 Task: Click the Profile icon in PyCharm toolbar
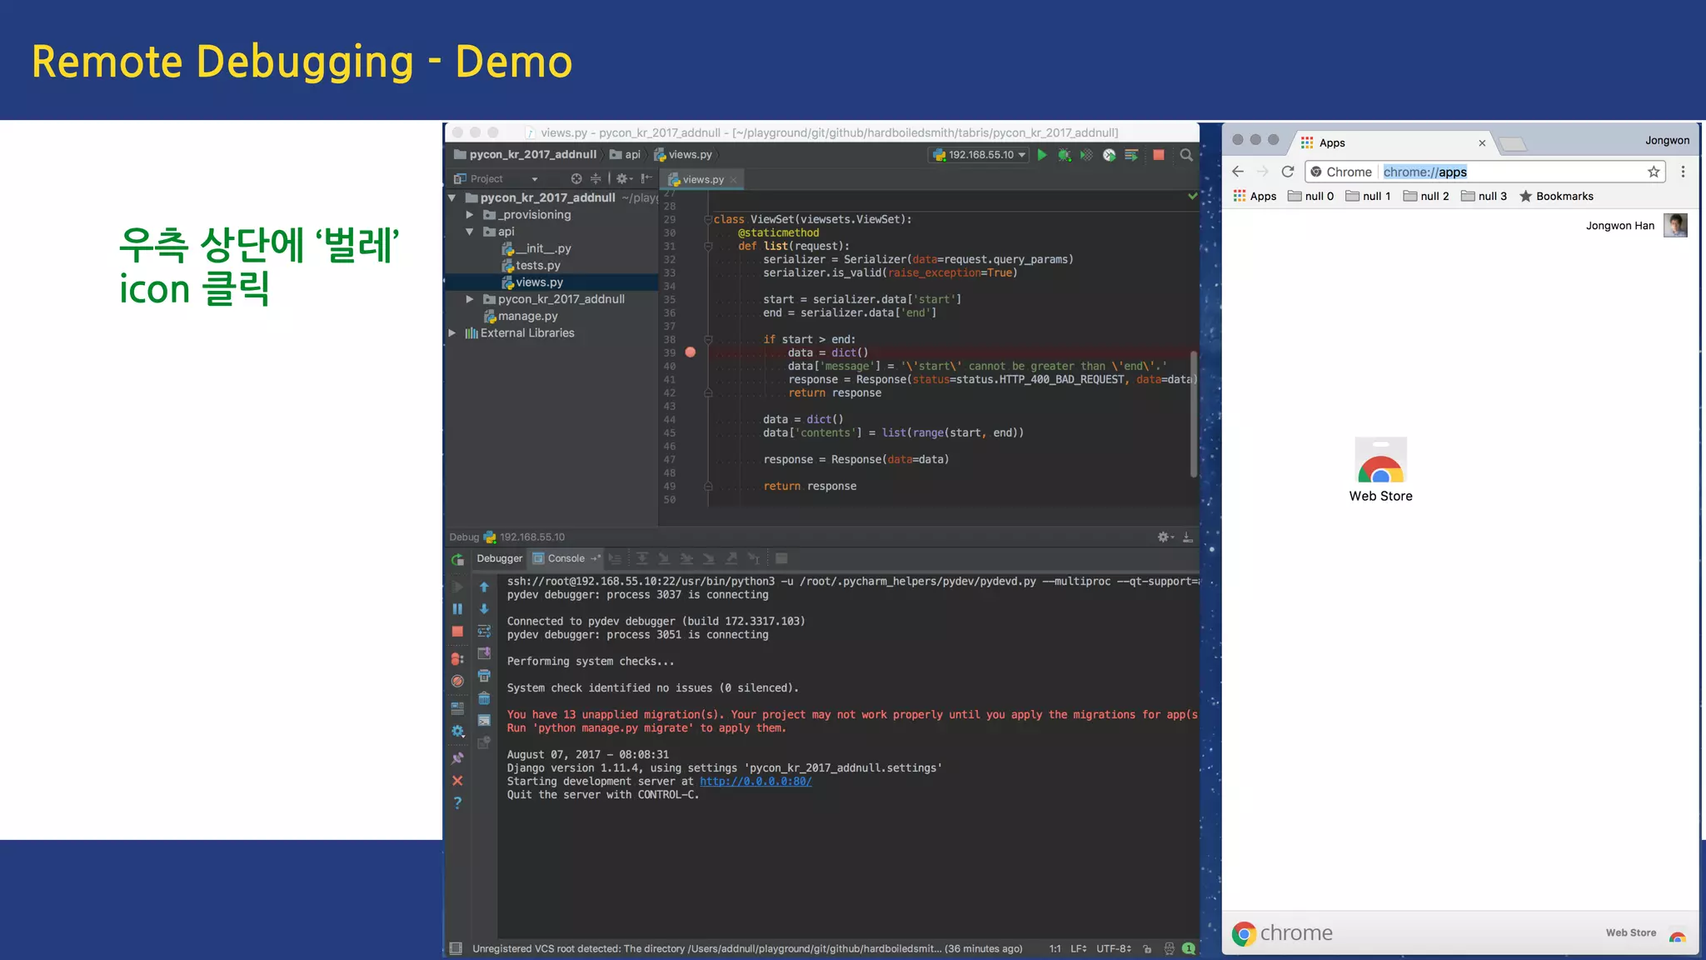tap(1109, 155)
